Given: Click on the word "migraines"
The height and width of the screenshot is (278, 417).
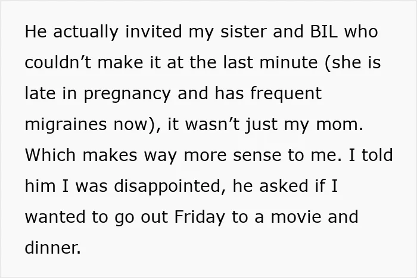Looking at the screenshot, I should (66, 125).
